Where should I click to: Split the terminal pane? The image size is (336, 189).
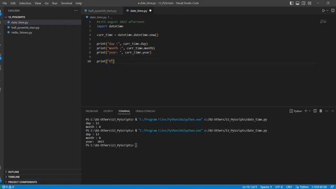[x=315, y=111]
